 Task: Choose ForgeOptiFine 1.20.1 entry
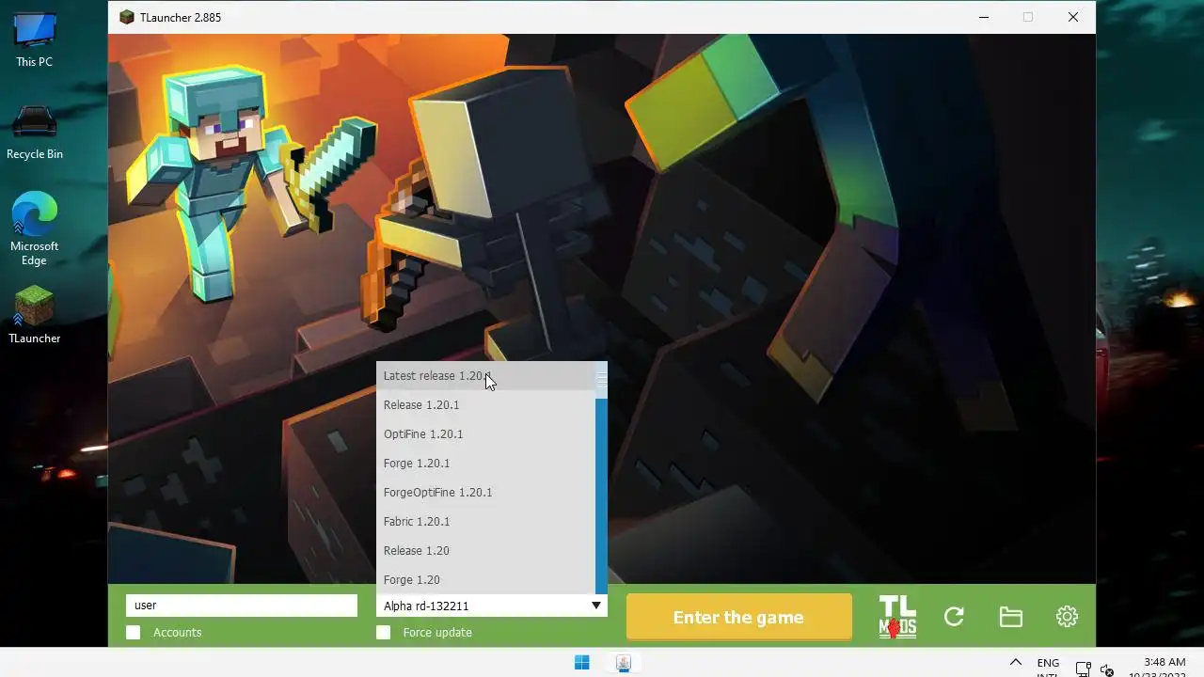[485, 493]
